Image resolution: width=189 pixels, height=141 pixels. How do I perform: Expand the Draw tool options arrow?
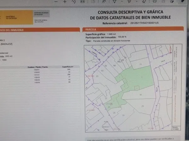pyautogui.click(x=122, y=2)
